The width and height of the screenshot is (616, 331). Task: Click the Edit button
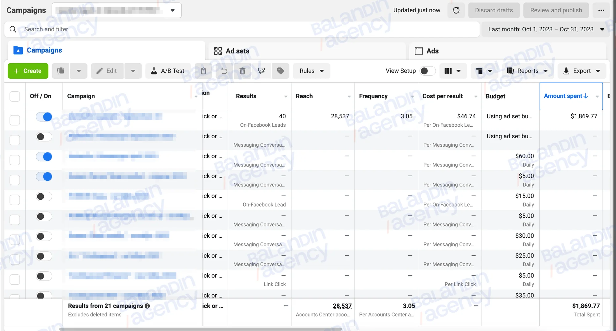107,71
